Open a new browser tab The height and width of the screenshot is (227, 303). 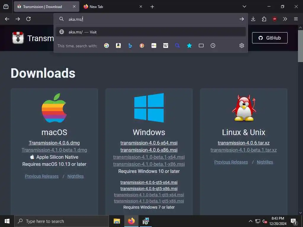pos(152,7)
